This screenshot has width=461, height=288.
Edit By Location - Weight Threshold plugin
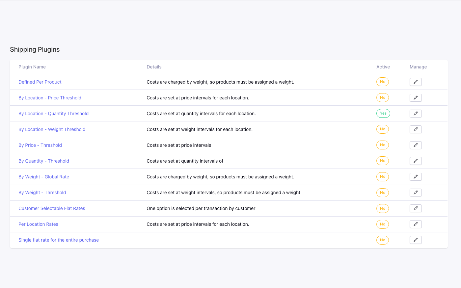coord(416,129)
